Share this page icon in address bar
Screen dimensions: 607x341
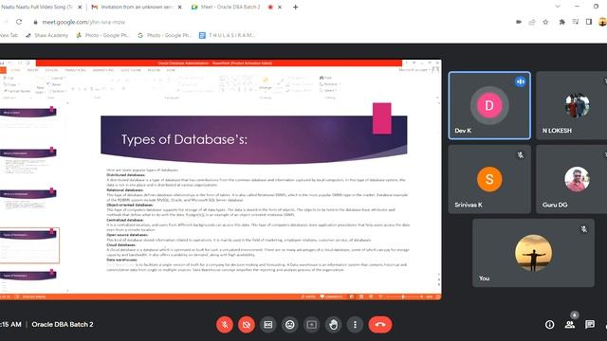click(532, 22)
